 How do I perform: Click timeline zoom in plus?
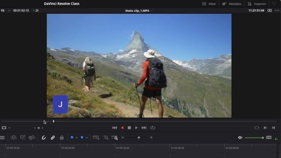click(151, 137)
